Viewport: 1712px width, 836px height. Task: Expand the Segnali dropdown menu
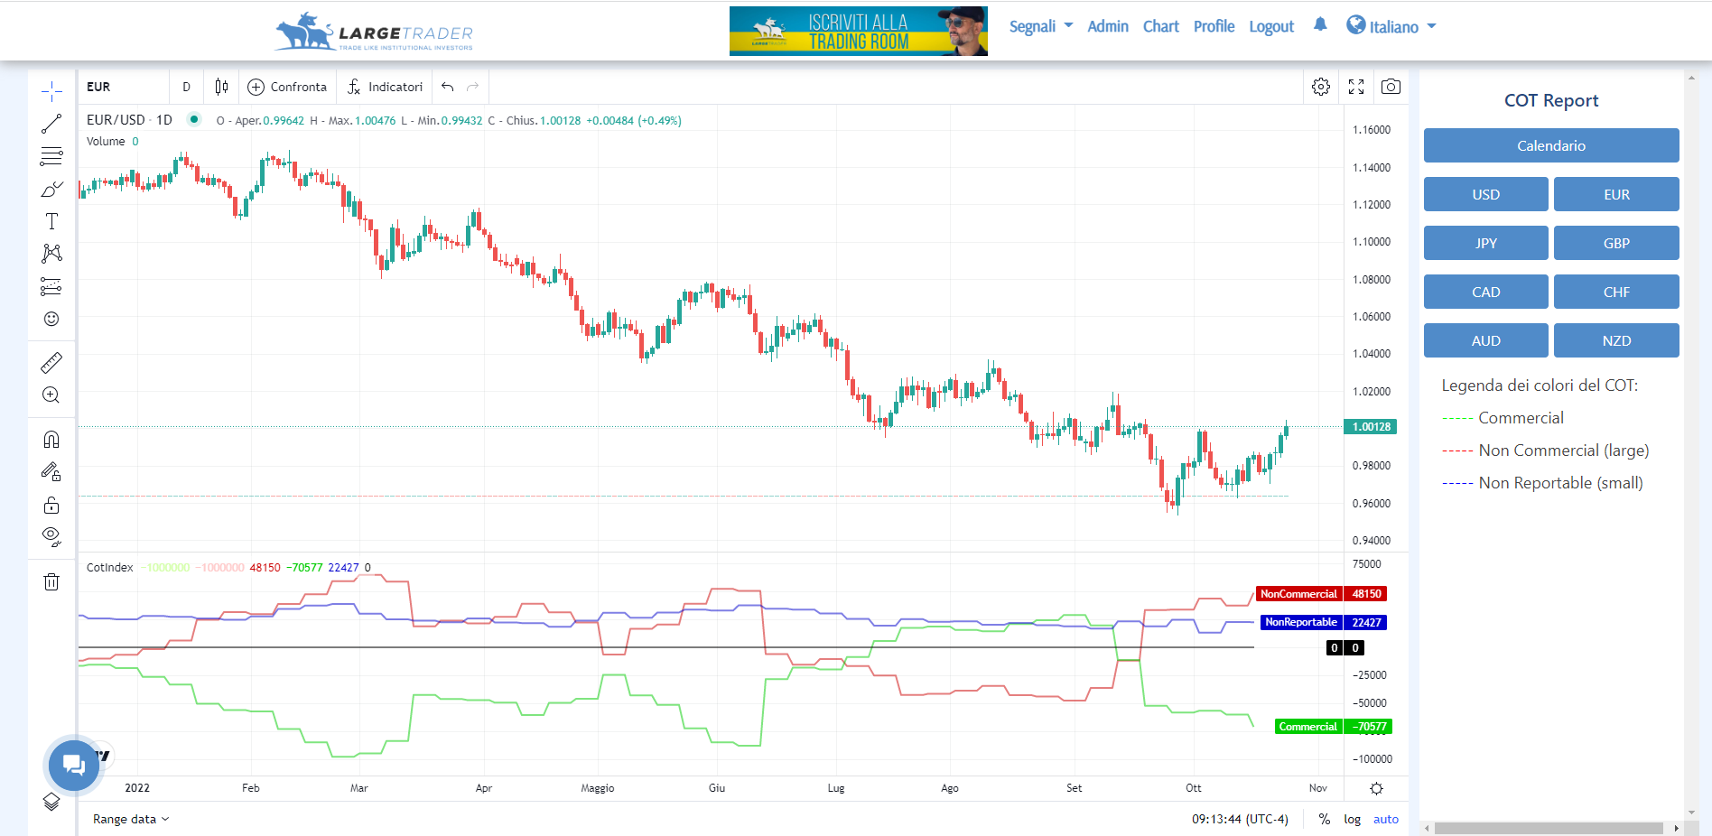(1041, 26)
